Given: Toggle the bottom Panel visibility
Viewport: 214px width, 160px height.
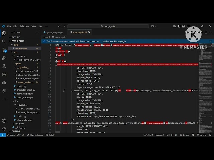Looking at the screenshot, I should click(184, 26).
